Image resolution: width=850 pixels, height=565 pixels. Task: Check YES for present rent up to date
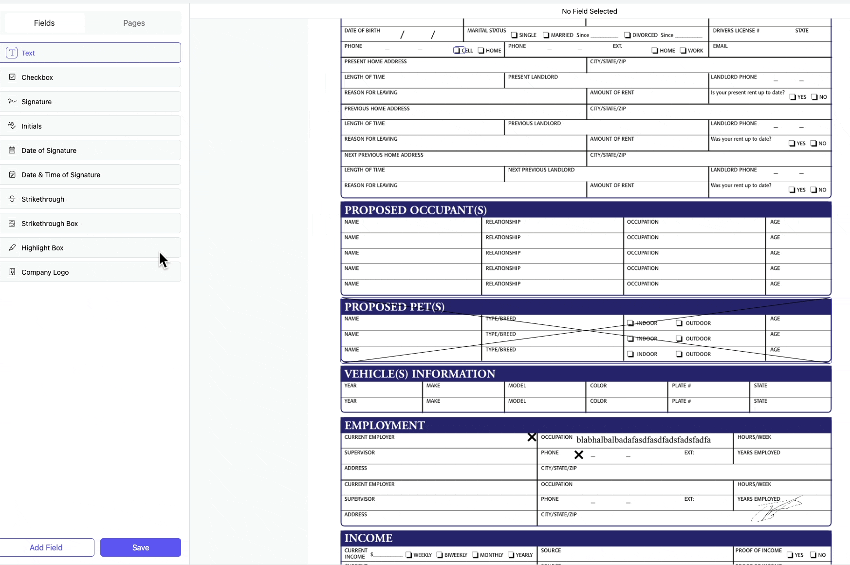[x=793, y=97]
